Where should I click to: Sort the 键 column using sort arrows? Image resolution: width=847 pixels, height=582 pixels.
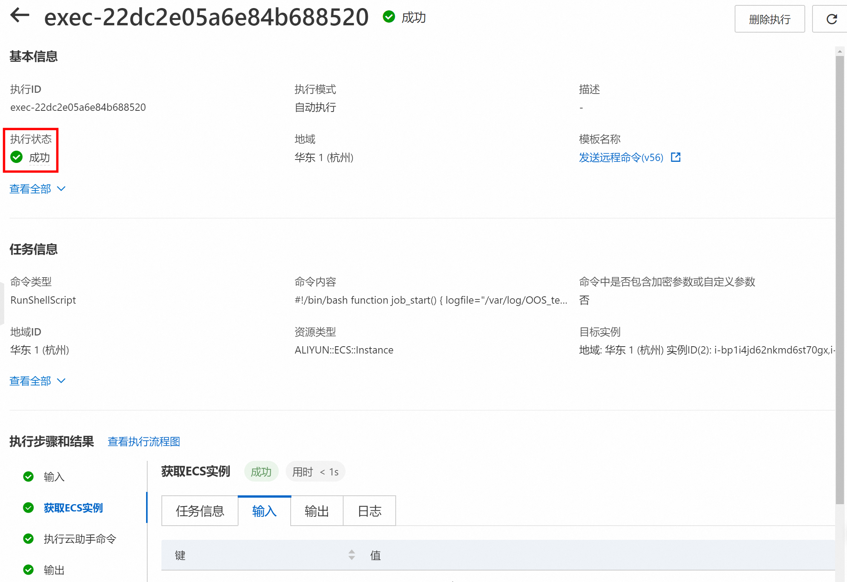tap(351, 555)
